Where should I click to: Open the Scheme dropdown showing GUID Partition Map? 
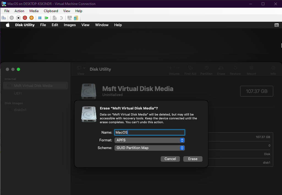(149, 148)
